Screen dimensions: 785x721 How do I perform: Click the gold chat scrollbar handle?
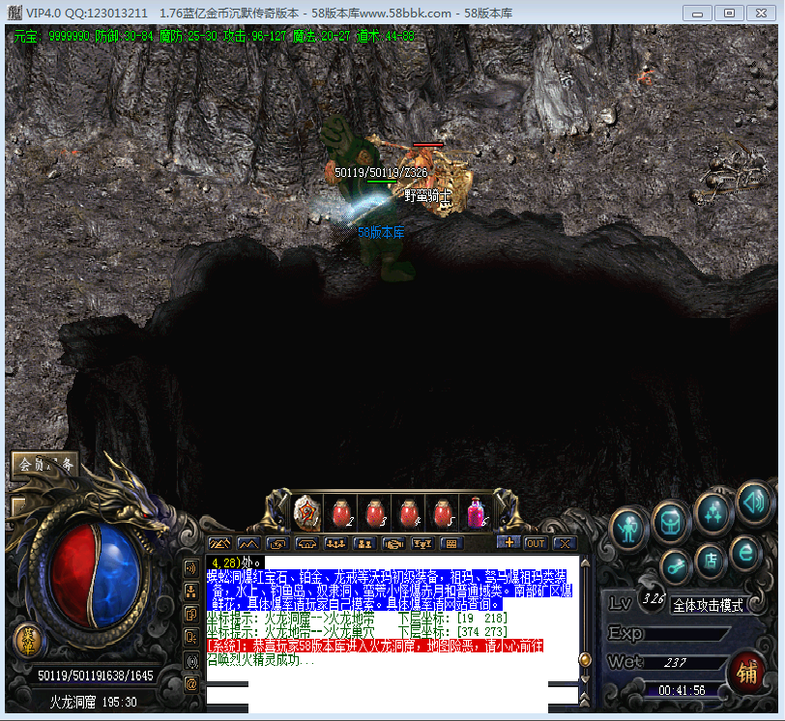click(x=585, y=660)
